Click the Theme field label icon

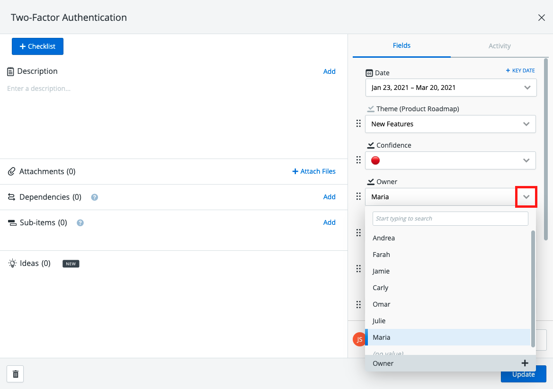371,109
